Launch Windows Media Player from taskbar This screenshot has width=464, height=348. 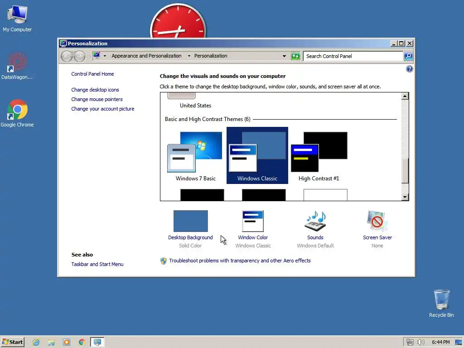67,343
